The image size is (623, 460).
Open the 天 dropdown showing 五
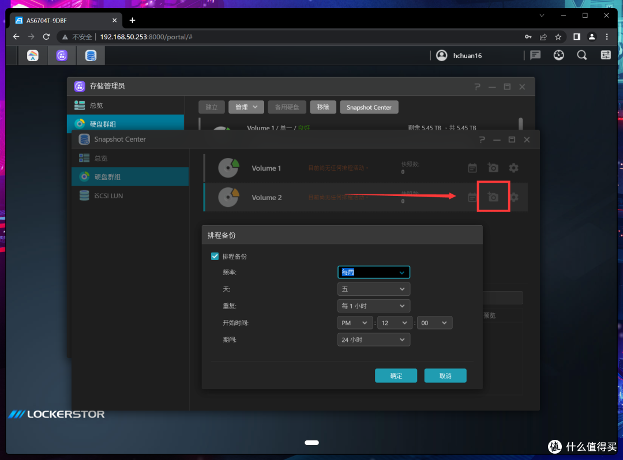point(373,289)
